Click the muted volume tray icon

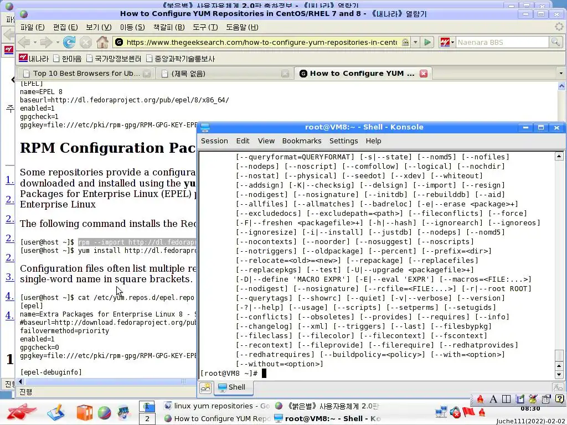[455, 412]
